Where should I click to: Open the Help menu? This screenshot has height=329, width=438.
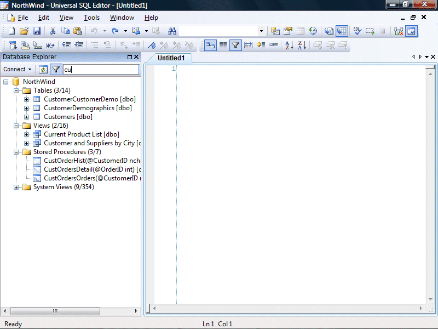point(151,18)
